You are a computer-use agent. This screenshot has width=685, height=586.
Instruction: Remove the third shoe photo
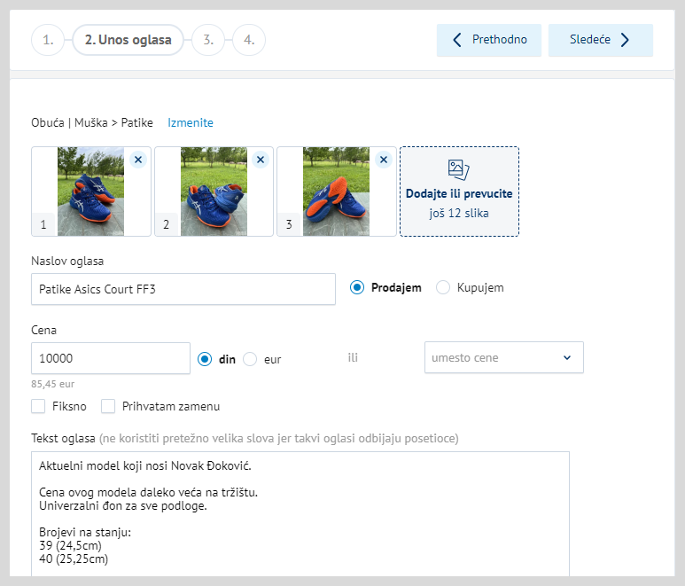coord(384,160)
